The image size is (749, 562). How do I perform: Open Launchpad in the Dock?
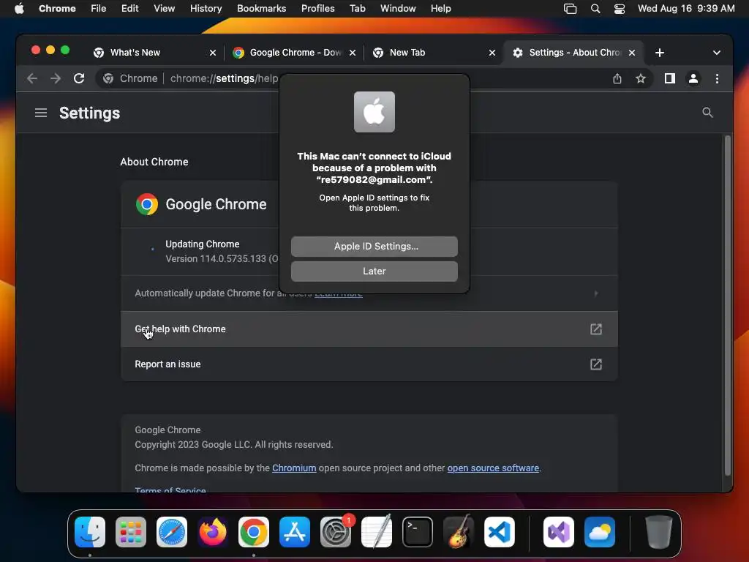[x=131, y=532]
